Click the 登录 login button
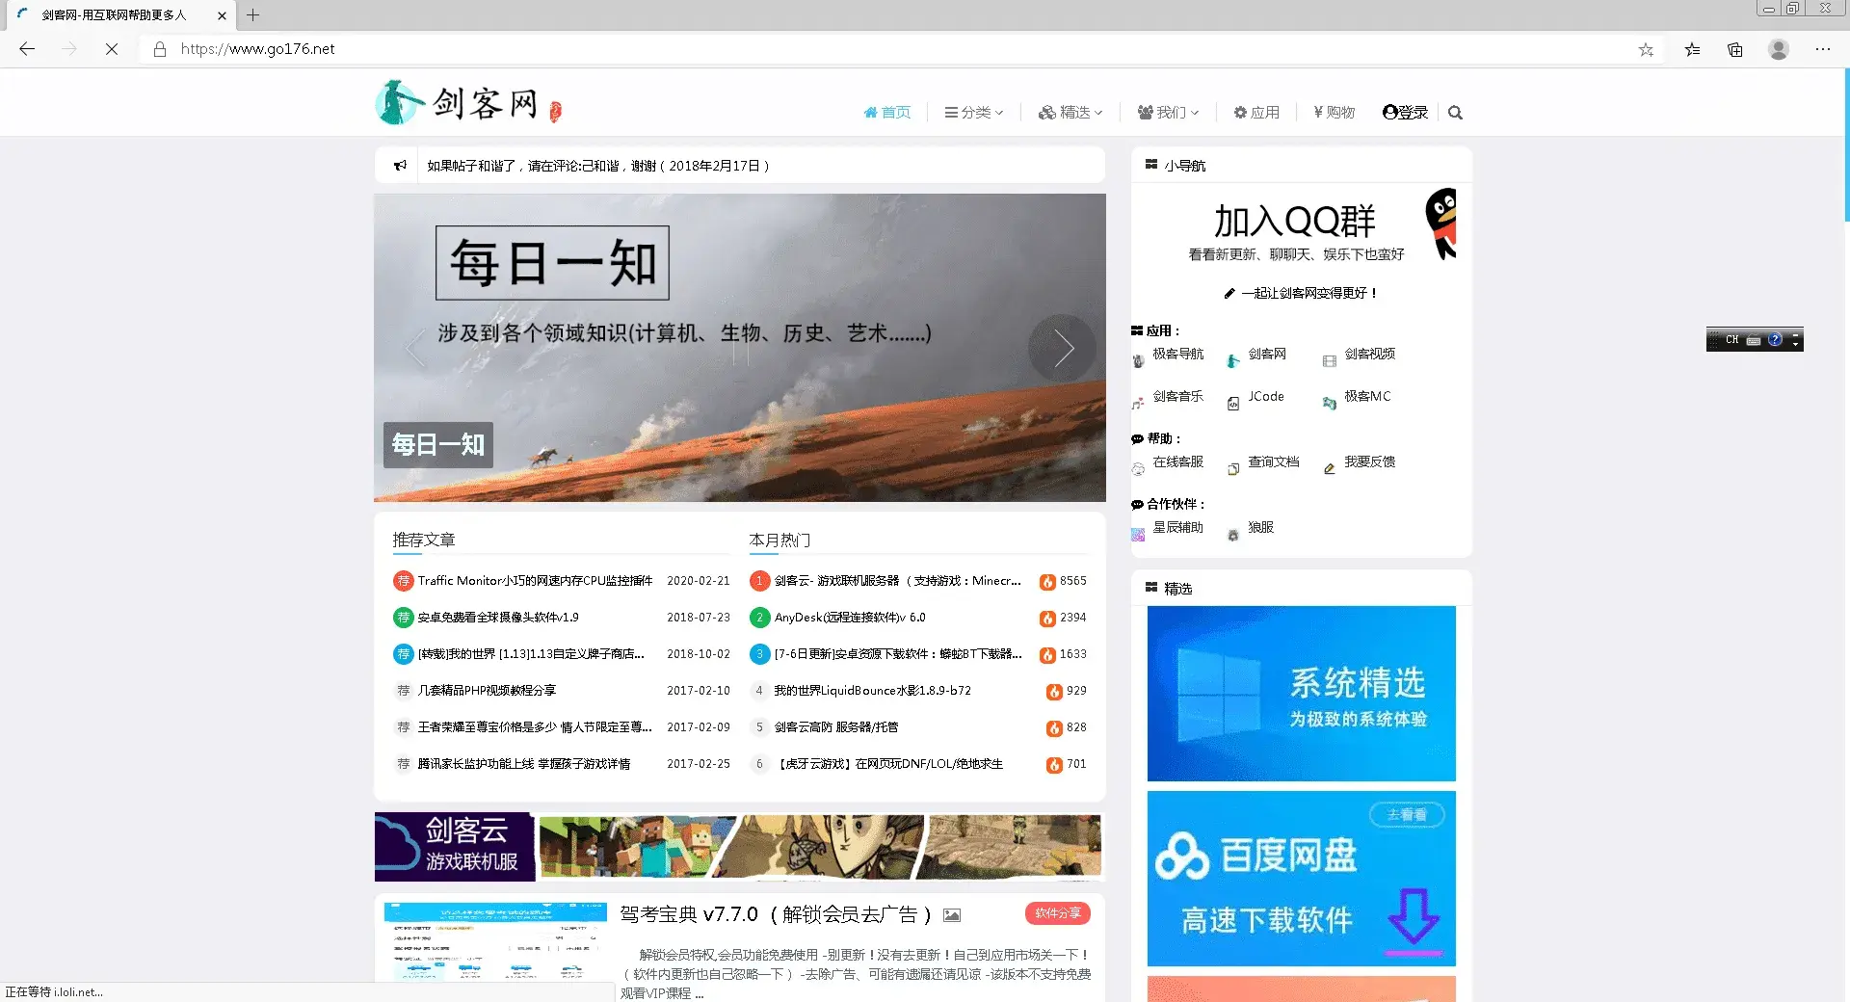The width and height of the screenshot is (1850, 1002). (1406, 113)
